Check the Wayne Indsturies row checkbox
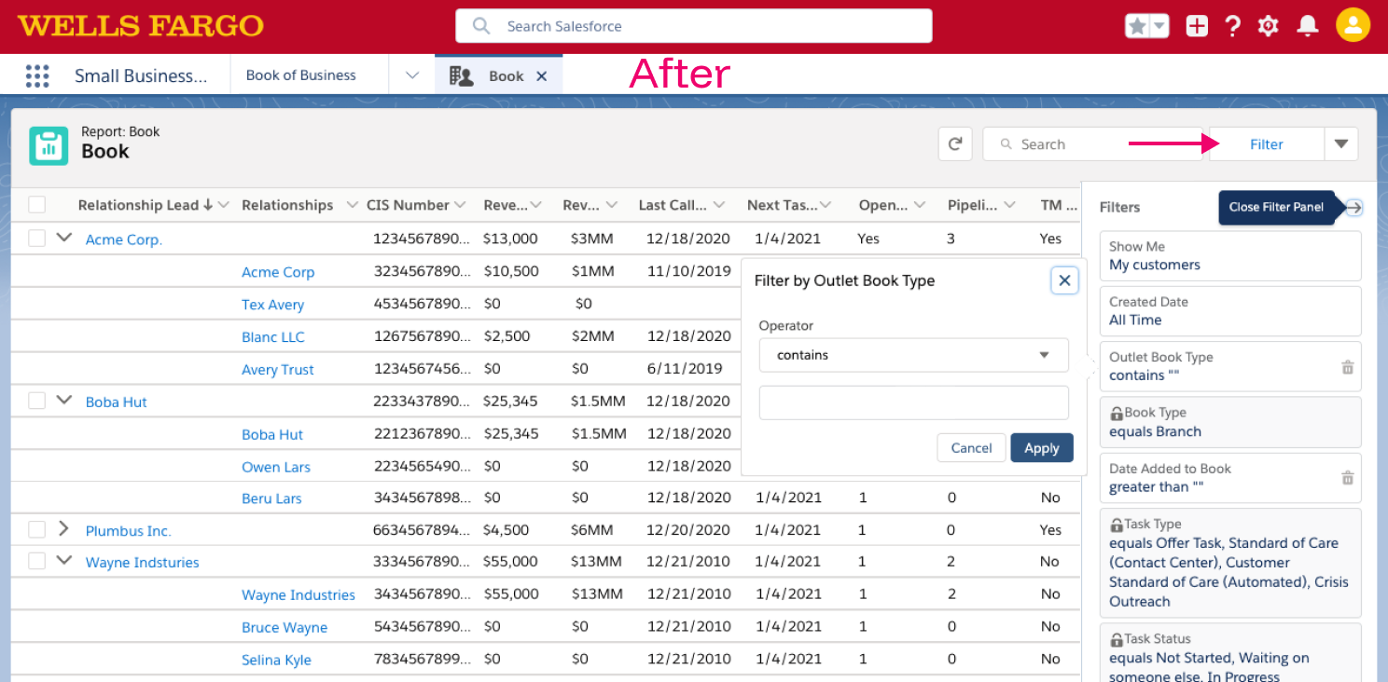The height and width of the screenshot is (682, 1388). coord(36,561)
